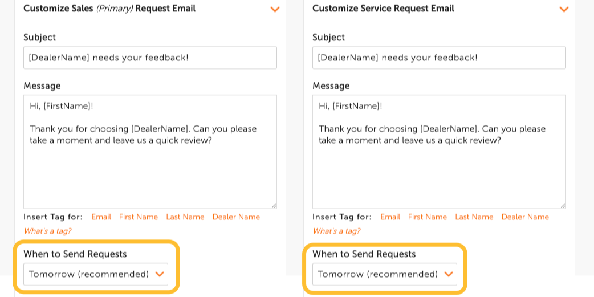Screen dimensions: 594x297
Task: Open 'What's a tag?' under Service email
Action: [336, 231]
